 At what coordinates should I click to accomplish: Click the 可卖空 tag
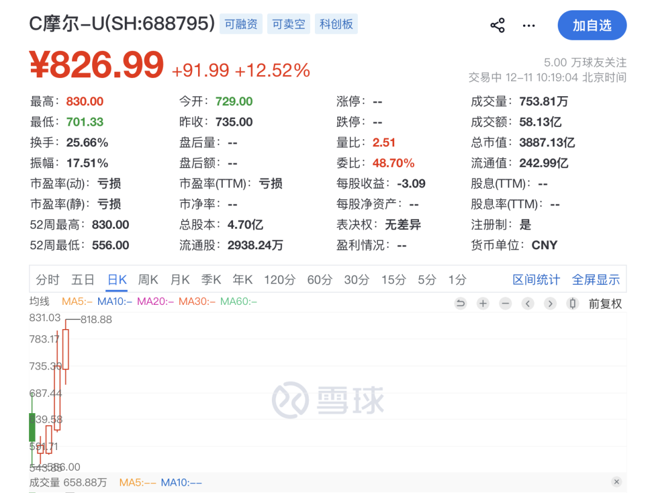[288, 24]
